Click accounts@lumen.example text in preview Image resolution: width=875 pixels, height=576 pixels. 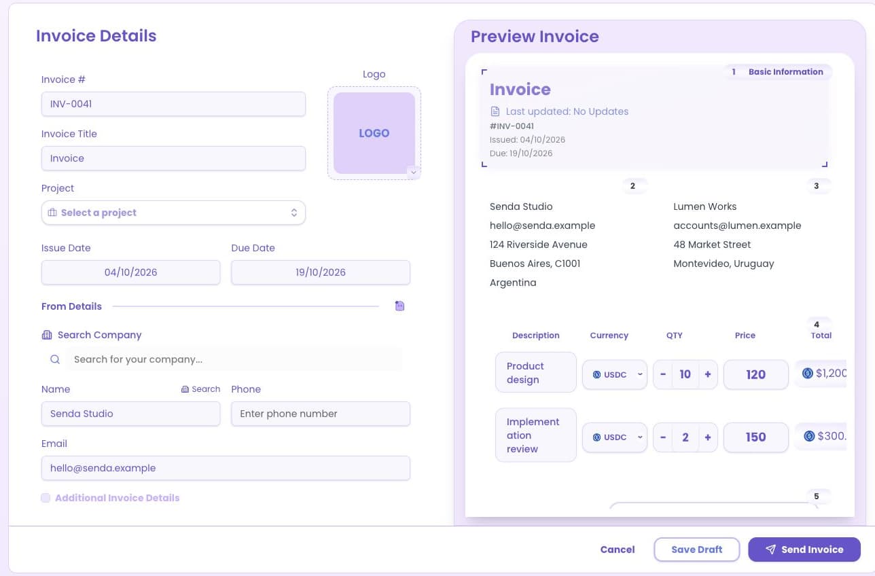pos(737,226)
